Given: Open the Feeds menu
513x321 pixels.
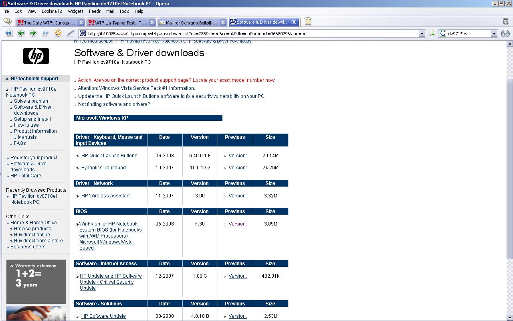Looking at the screenshot, I should tap(95, 11).
